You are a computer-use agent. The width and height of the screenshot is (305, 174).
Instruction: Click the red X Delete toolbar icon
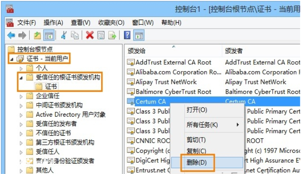pyautogui.click(x=90, y=35)
